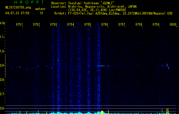
Task: Select the file name MLI07230750.png
Action: pos(18,8)
